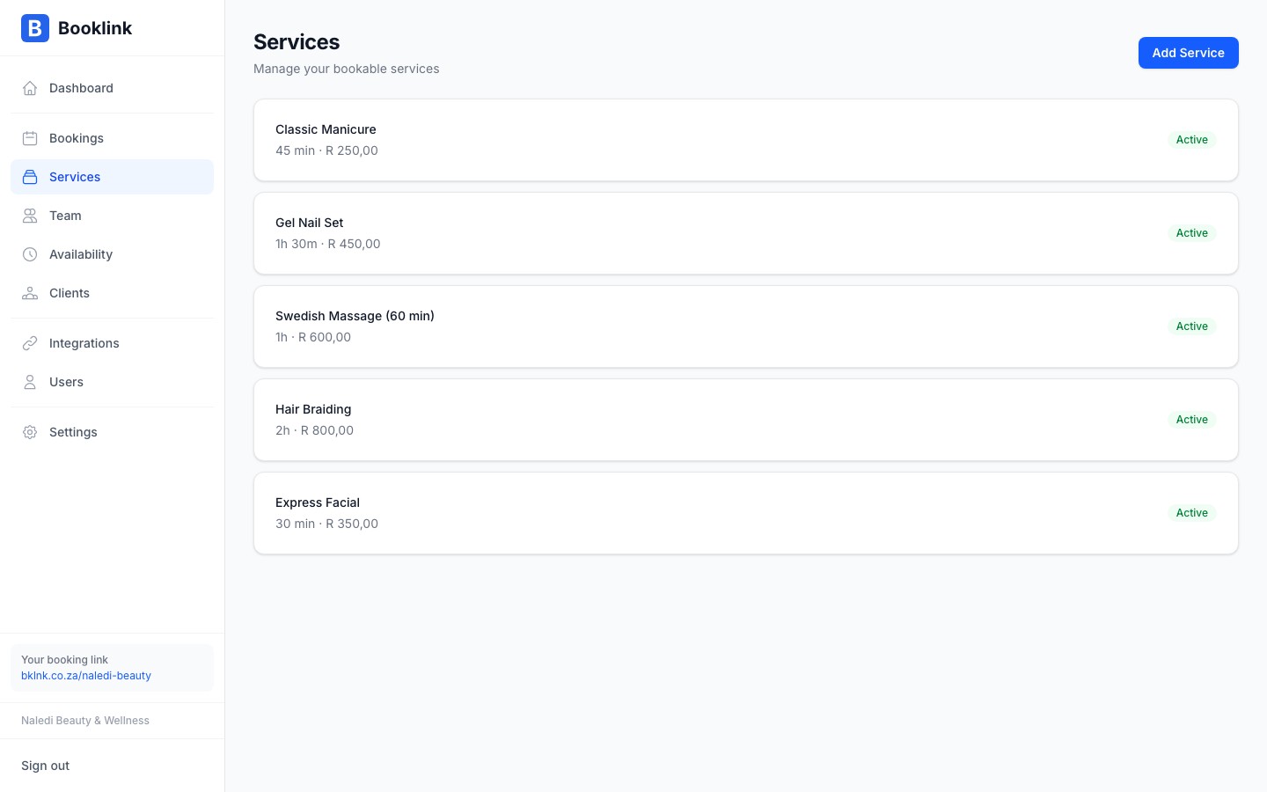This screenshot has width=1267, height=792.
Task: Open Settings via the gear icon
Action: pos(30,432)
